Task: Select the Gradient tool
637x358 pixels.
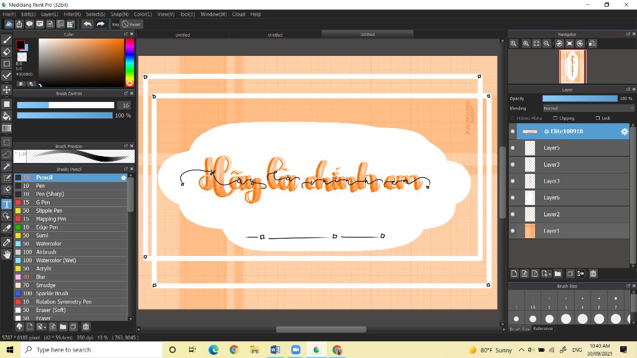Action: coord(6,128)
